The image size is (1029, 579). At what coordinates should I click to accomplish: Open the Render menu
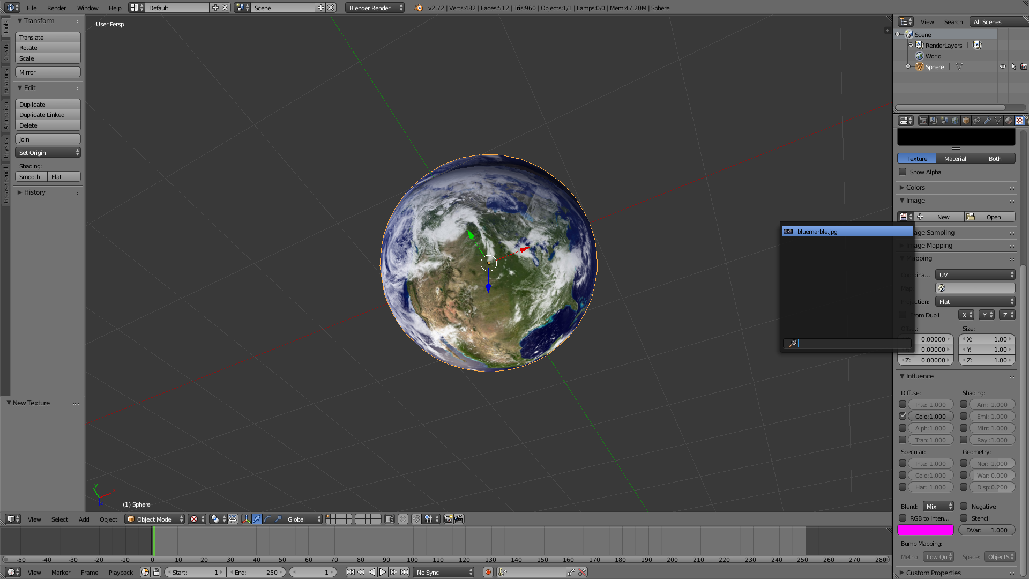pos(56,8)
